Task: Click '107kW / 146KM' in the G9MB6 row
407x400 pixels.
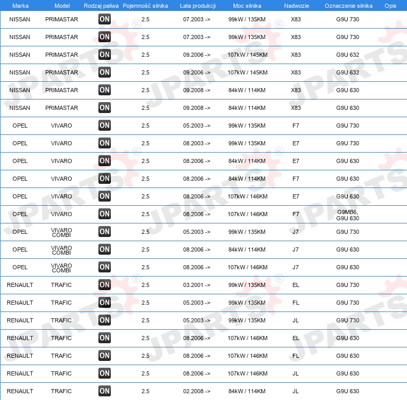Action: [x=247, y=214]
